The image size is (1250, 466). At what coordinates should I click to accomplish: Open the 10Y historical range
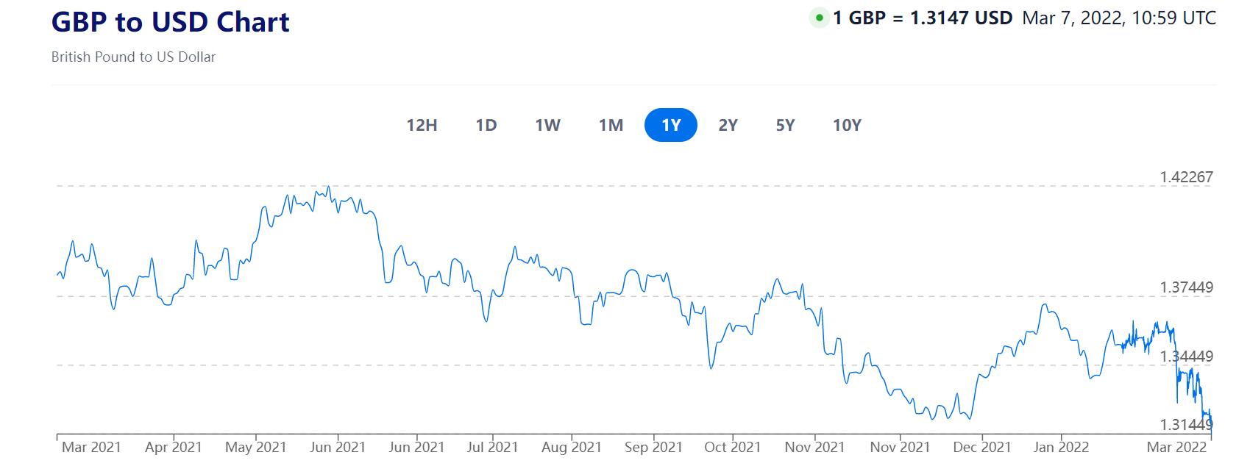point(847,125)
